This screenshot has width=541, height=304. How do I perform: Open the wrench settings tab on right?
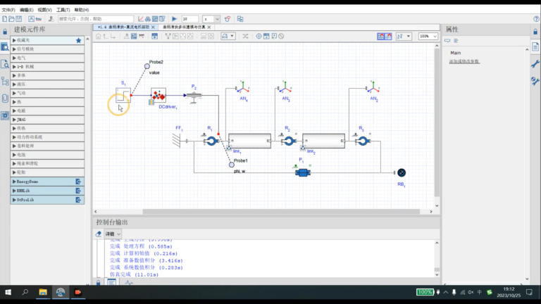tap(535, 64)
